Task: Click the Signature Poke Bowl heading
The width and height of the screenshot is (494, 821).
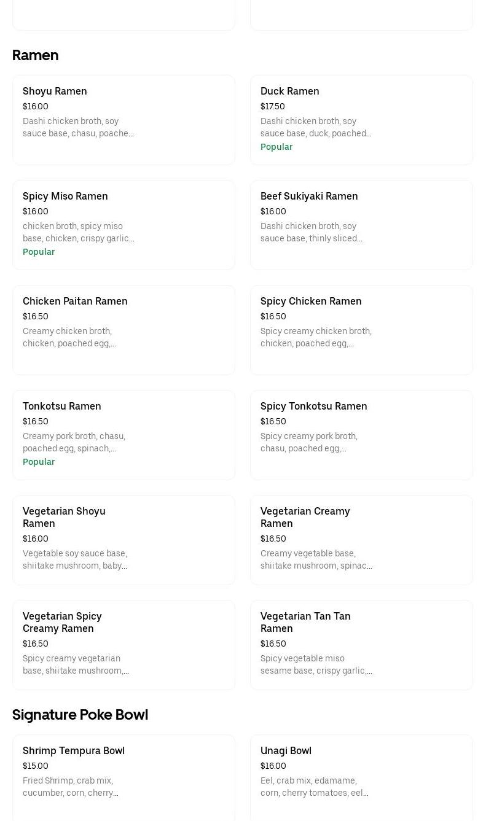Action: click(x=80, y=715)
